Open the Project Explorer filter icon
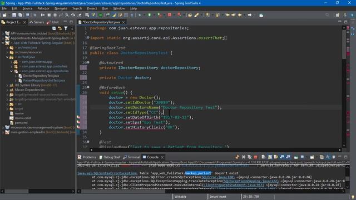This screenshot has height=200, width=356. tap(66, 28)
